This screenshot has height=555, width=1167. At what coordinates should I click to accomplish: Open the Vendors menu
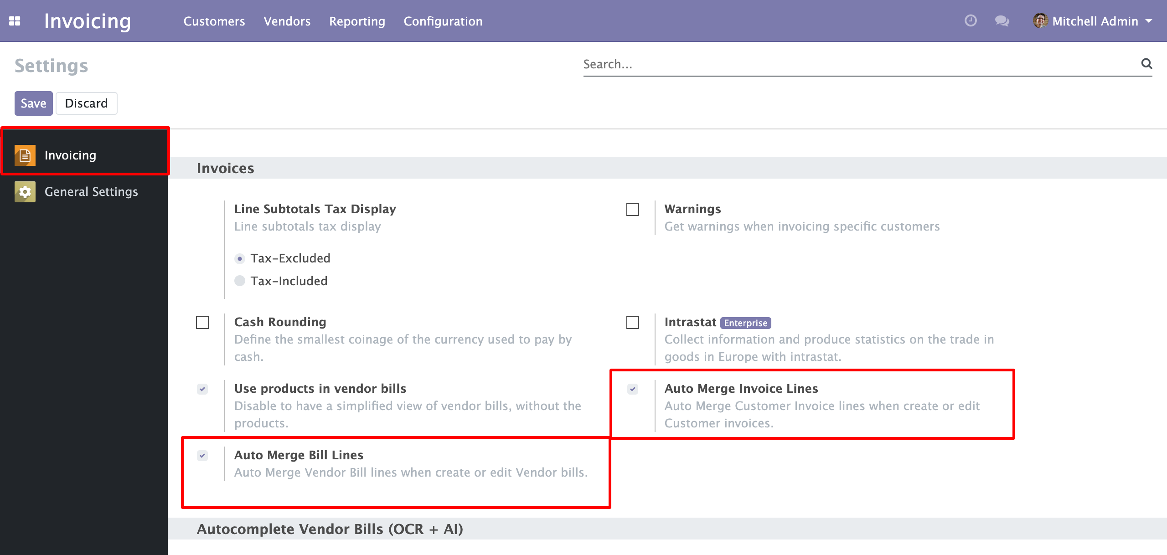pyautogui.click(x=287, y=21)
